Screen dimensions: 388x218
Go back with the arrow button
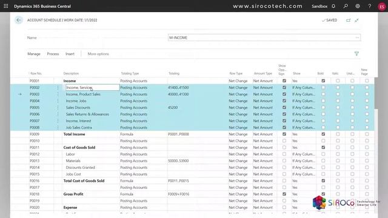19,20
